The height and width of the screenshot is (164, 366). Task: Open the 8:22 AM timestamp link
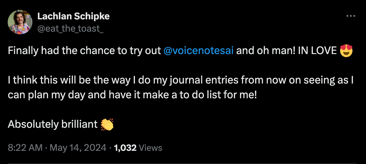coord(25,148)
